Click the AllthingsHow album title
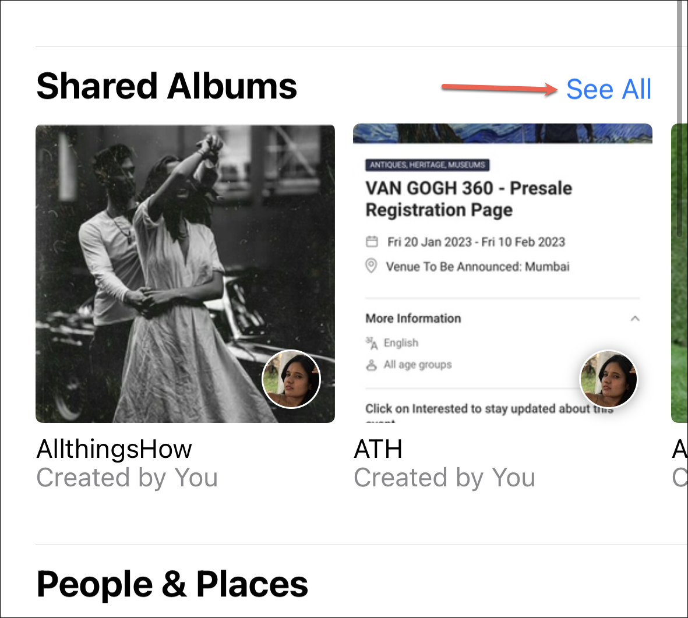 [114, 449]
